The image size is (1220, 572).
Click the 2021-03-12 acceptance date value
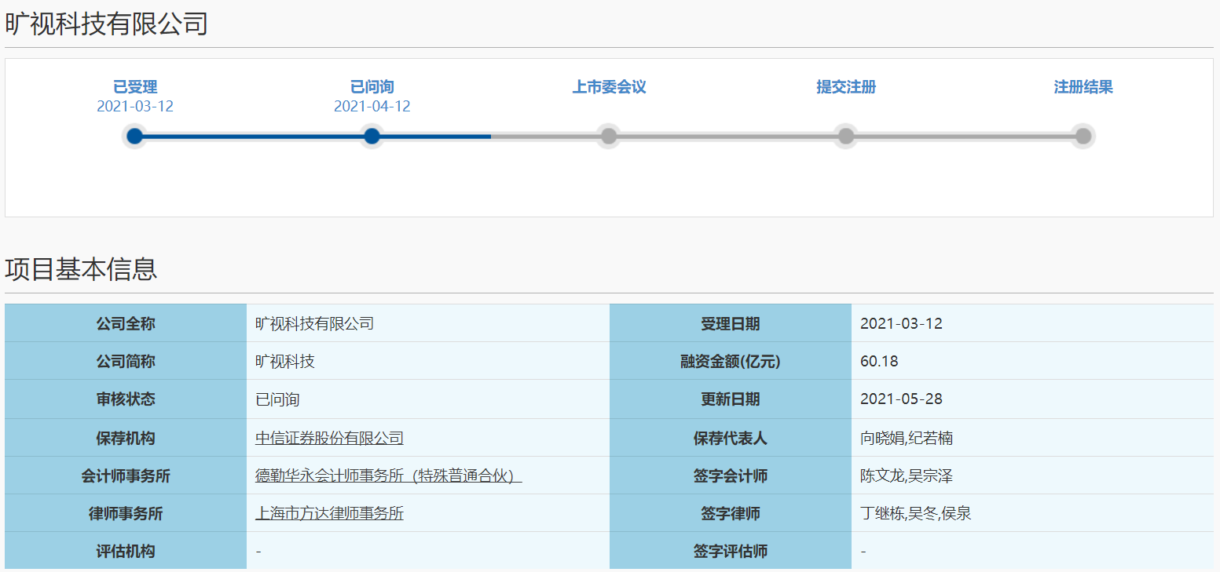tap(901, 323)
